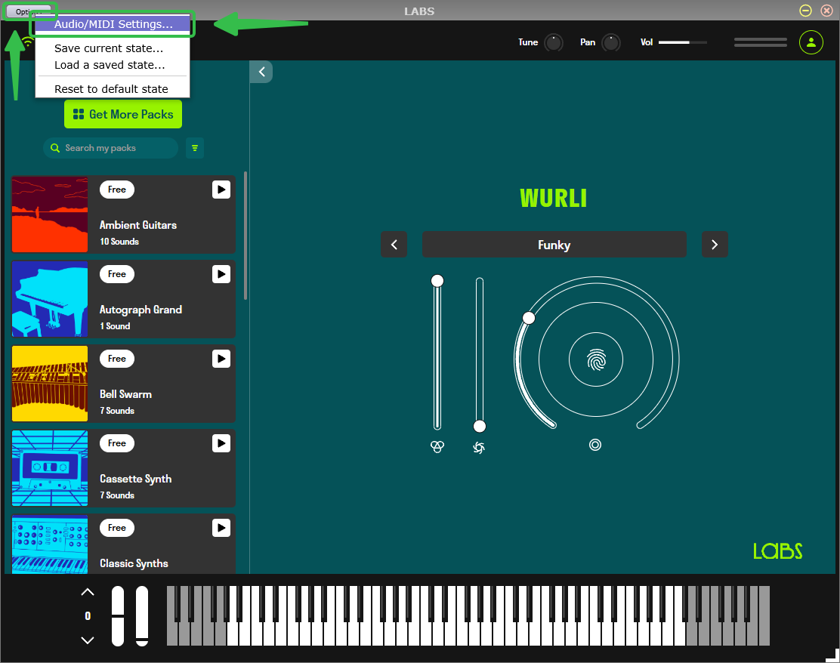Click the Search my packs field
The image size is (840, 663).
pyautogui.click(x=111, y=148)
